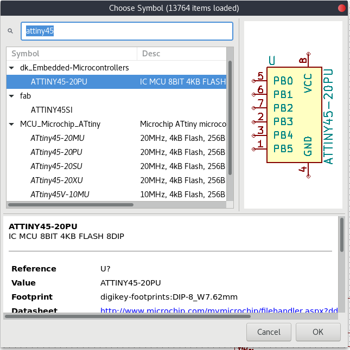Click the MCU_Microchip_ATtiny library name

[60, 124]
